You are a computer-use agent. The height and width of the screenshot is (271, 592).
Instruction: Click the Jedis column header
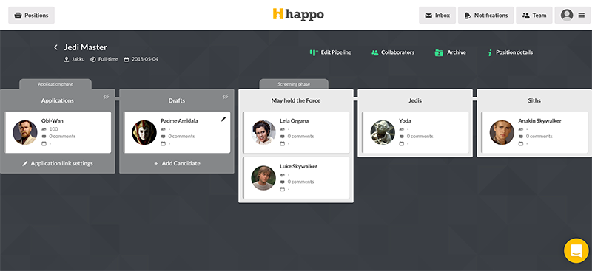click(x=415, y=100)
